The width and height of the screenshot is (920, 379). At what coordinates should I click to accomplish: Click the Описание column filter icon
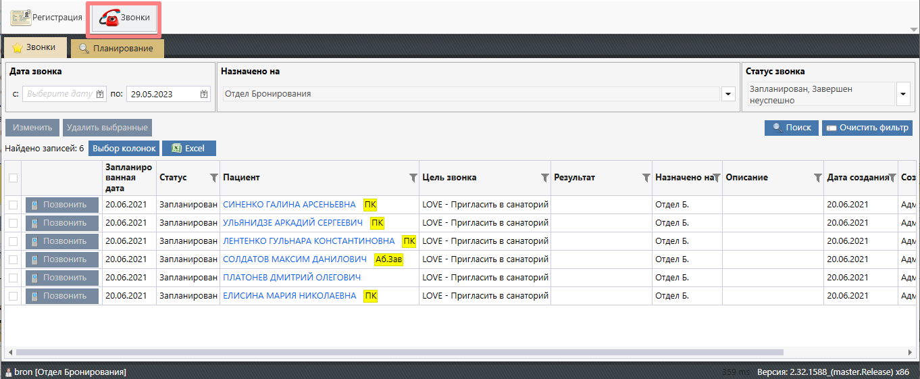coord(817,178)
